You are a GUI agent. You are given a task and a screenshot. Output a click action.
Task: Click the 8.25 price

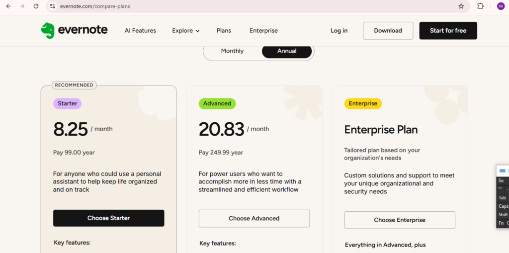71,129
